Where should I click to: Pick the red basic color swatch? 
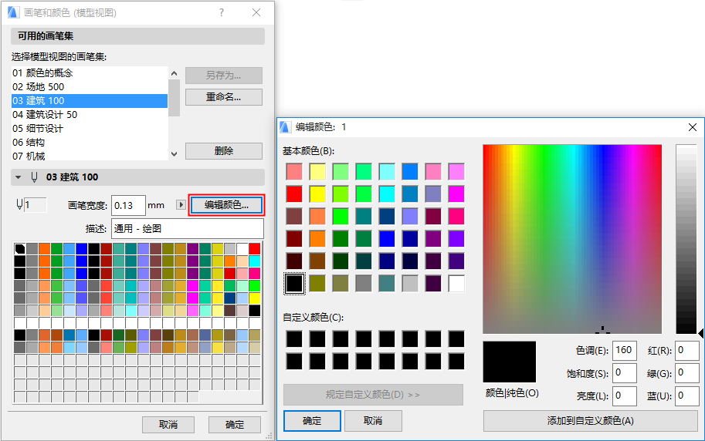click(x=294, y=194)
